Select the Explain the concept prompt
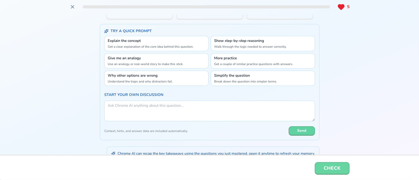The width and height of the screenshot is (419, 180). pos(156,43)
